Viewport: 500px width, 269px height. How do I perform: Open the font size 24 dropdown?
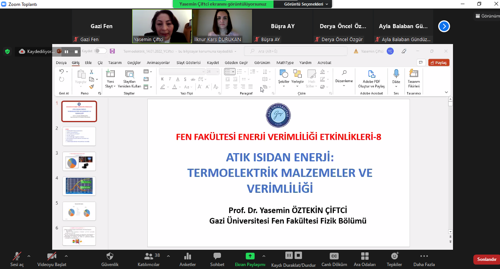(213, 71)
